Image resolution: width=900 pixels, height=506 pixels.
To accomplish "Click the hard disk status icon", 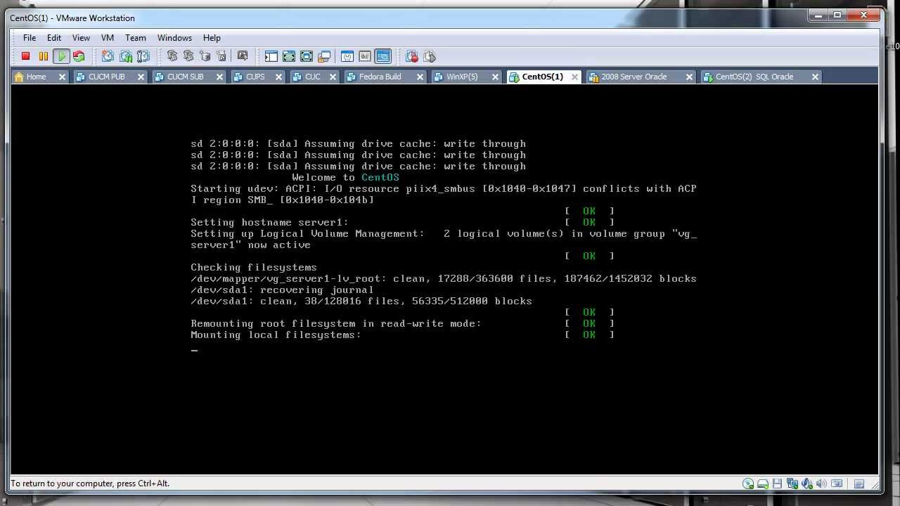I will (x=763, y=484).
